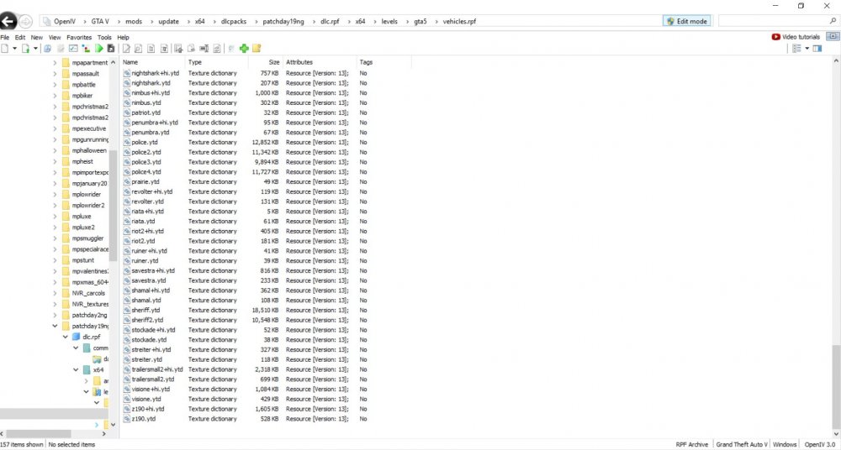Select the mpsmuggler folder in tree
The image size is (841, 450).
coord(87,238)
